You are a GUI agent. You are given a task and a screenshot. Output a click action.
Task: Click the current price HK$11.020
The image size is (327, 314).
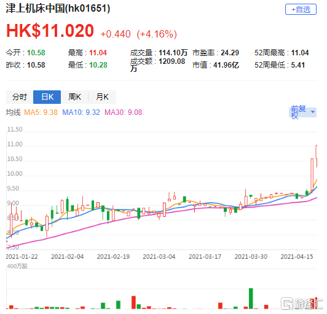[x=50, y=31]
